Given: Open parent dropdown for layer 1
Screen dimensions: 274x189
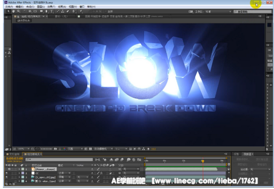Looking at the screenshot, I should click(131, 169).
